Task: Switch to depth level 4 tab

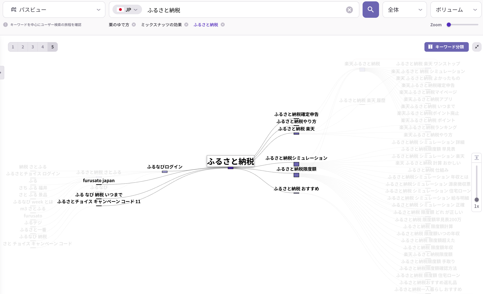Action: tap(42, 47)
